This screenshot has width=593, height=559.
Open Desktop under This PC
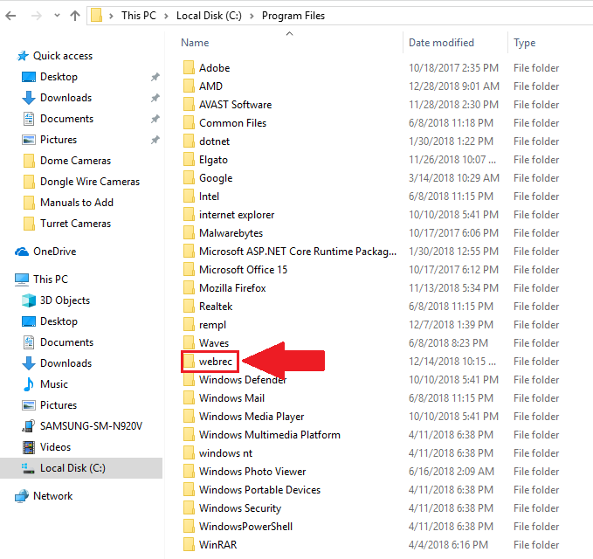(59, 321)
